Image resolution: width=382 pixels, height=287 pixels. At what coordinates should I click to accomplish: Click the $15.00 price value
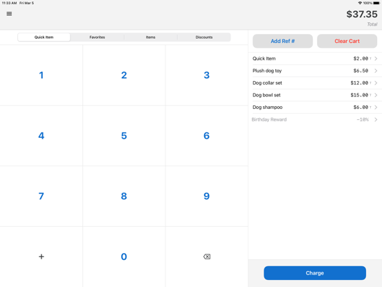pos(359,95)
